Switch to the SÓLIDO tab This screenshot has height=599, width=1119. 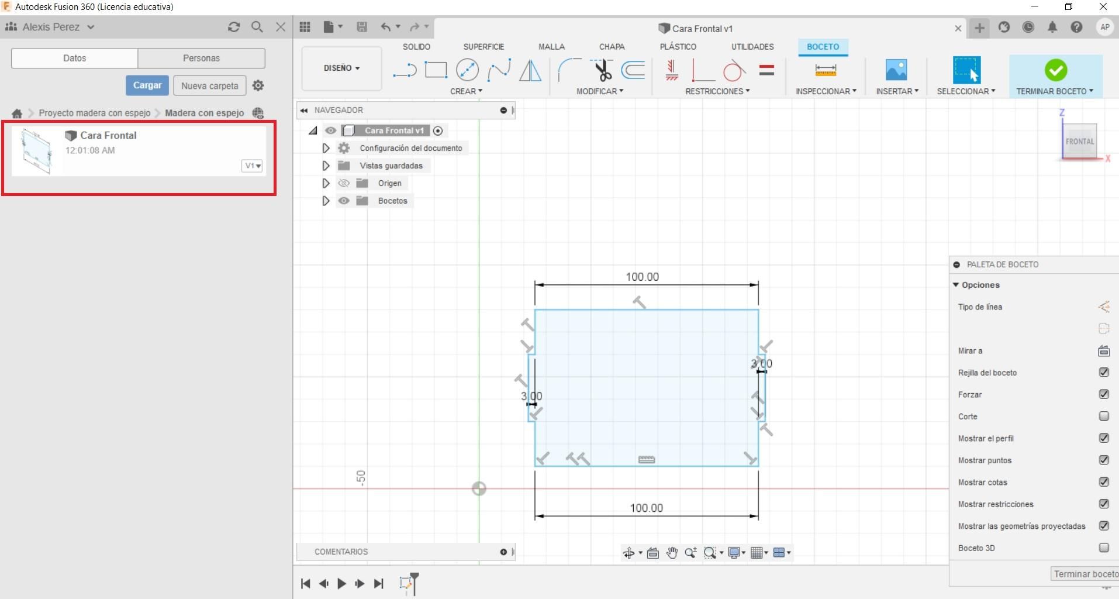point(416,47)
